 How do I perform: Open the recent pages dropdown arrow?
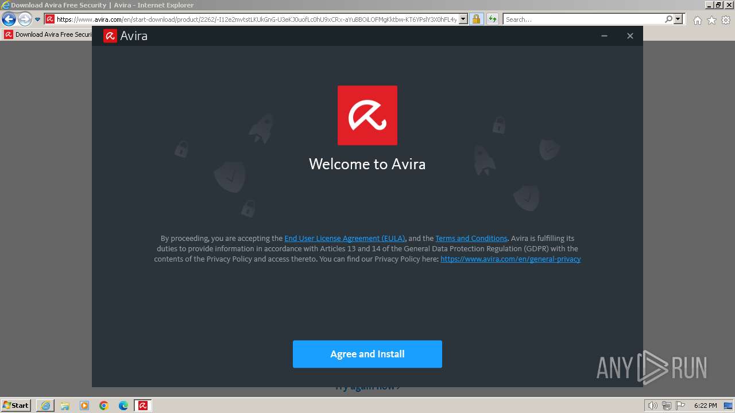tap(37, 20)
